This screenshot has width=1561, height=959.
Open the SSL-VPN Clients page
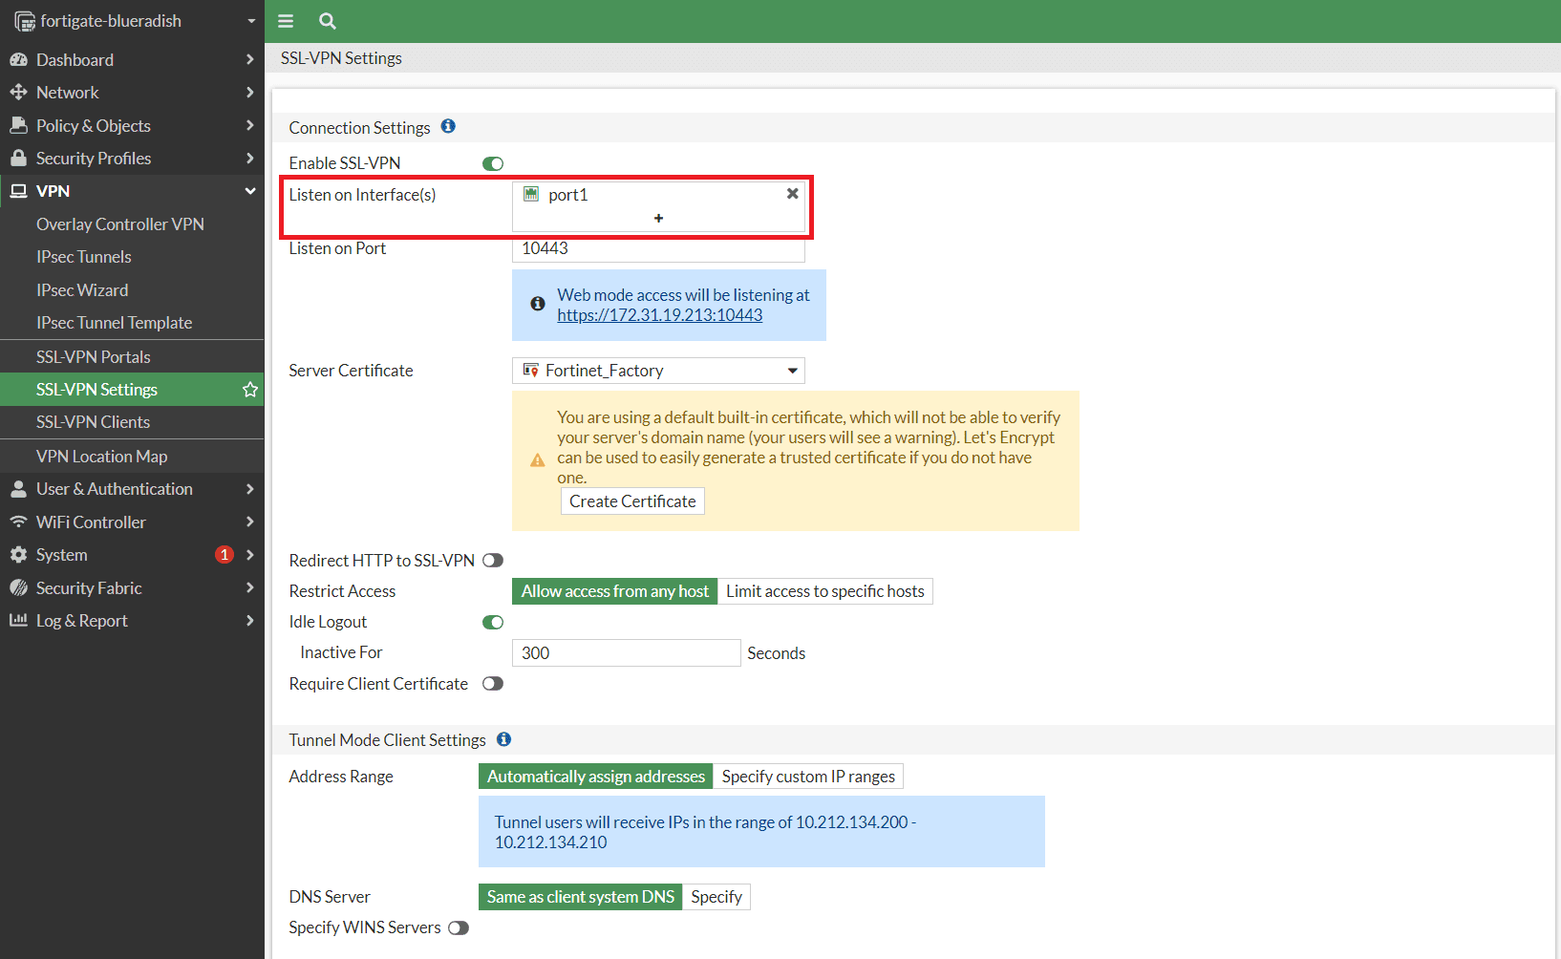[93, 421]
